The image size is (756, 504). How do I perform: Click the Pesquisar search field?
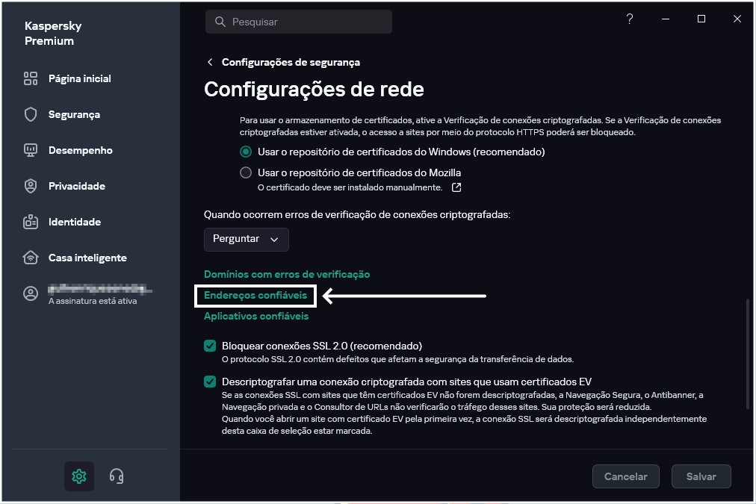299,22
